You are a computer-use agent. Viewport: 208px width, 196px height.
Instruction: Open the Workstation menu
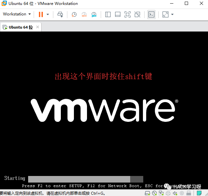click(17, 14)
